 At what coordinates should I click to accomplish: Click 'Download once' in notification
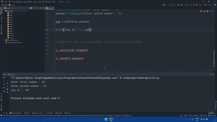tap(95, 115)
